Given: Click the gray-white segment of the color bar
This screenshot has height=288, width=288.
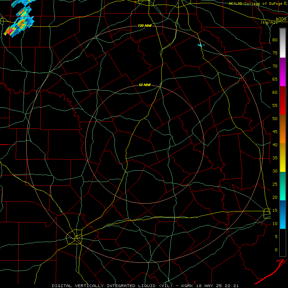Looking at the screenshot, I should (x=283, y=43).
